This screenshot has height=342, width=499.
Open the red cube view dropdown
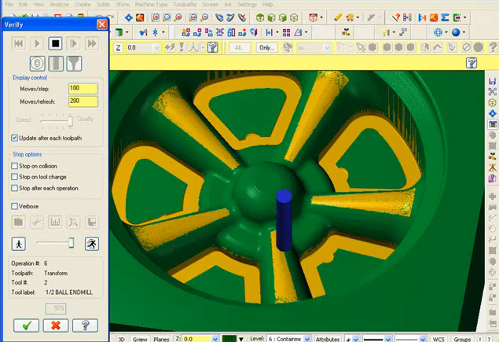pyautogui.click(x=321, y=17)
